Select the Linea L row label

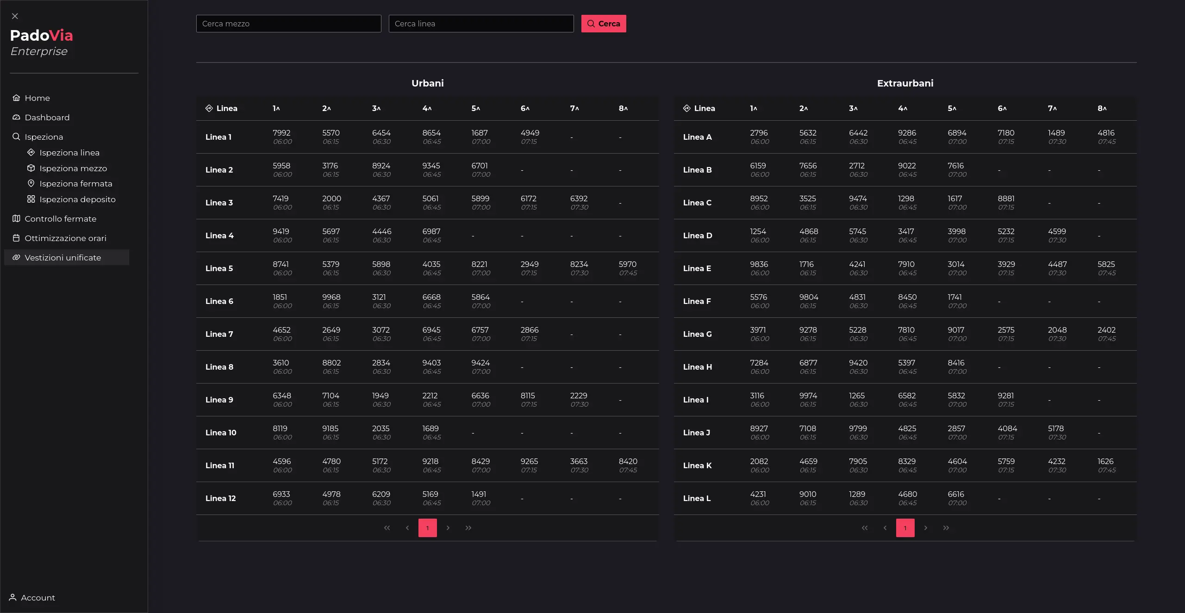697,498
